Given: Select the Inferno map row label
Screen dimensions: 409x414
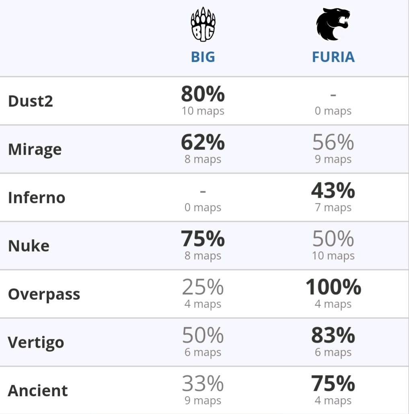Looking at the screenshot, I should pyautogui.click(x=37, y=197).
